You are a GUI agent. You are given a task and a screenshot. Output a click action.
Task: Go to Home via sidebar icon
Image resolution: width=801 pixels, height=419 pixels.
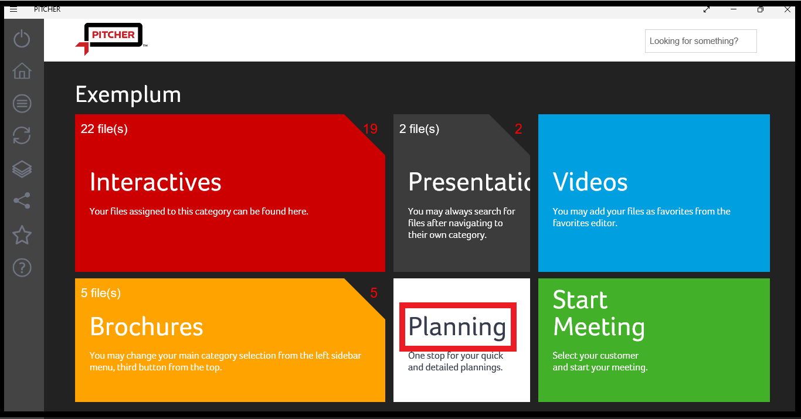(x=22, y=71)
